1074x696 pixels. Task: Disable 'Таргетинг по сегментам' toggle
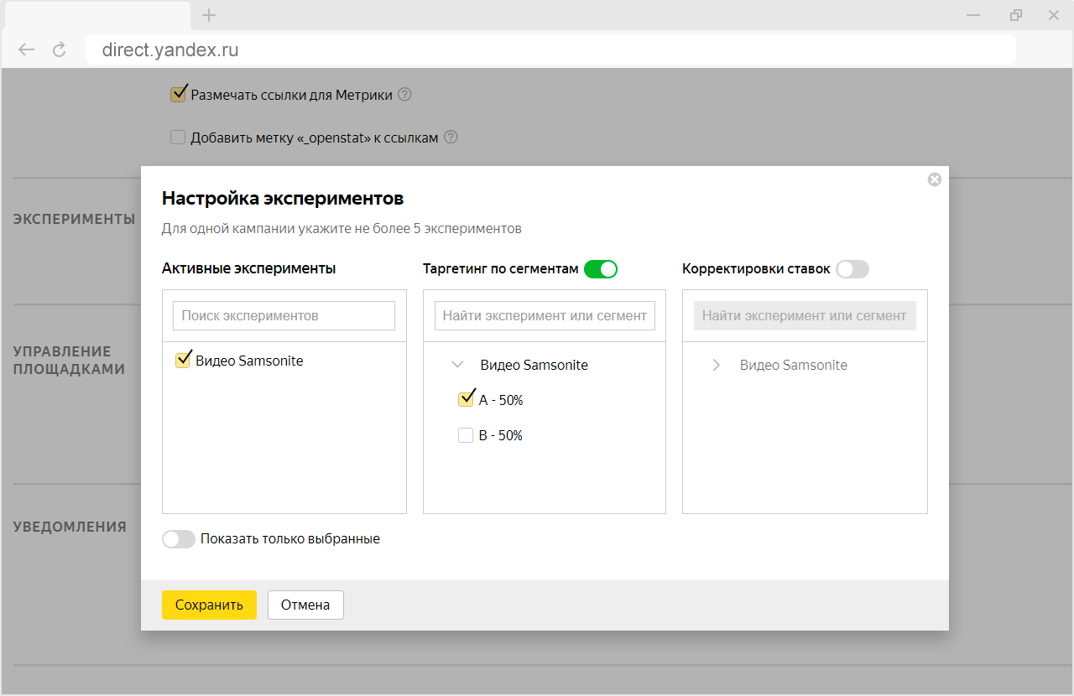click(601, 269)
